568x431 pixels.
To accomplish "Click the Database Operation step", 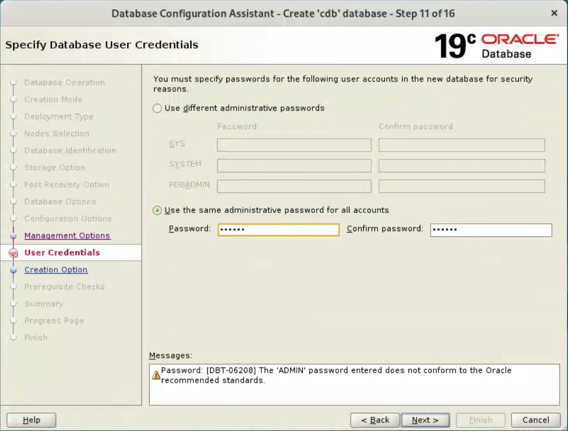I will coord(64,83).
